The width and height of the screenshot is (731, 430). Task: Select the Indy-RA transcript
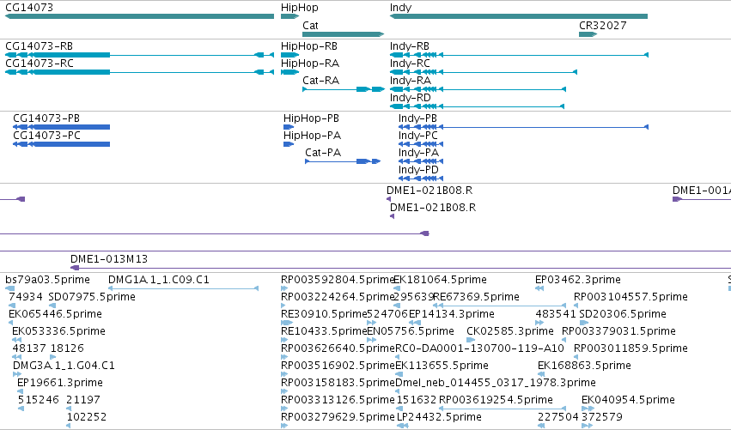(x=478, y=89)
